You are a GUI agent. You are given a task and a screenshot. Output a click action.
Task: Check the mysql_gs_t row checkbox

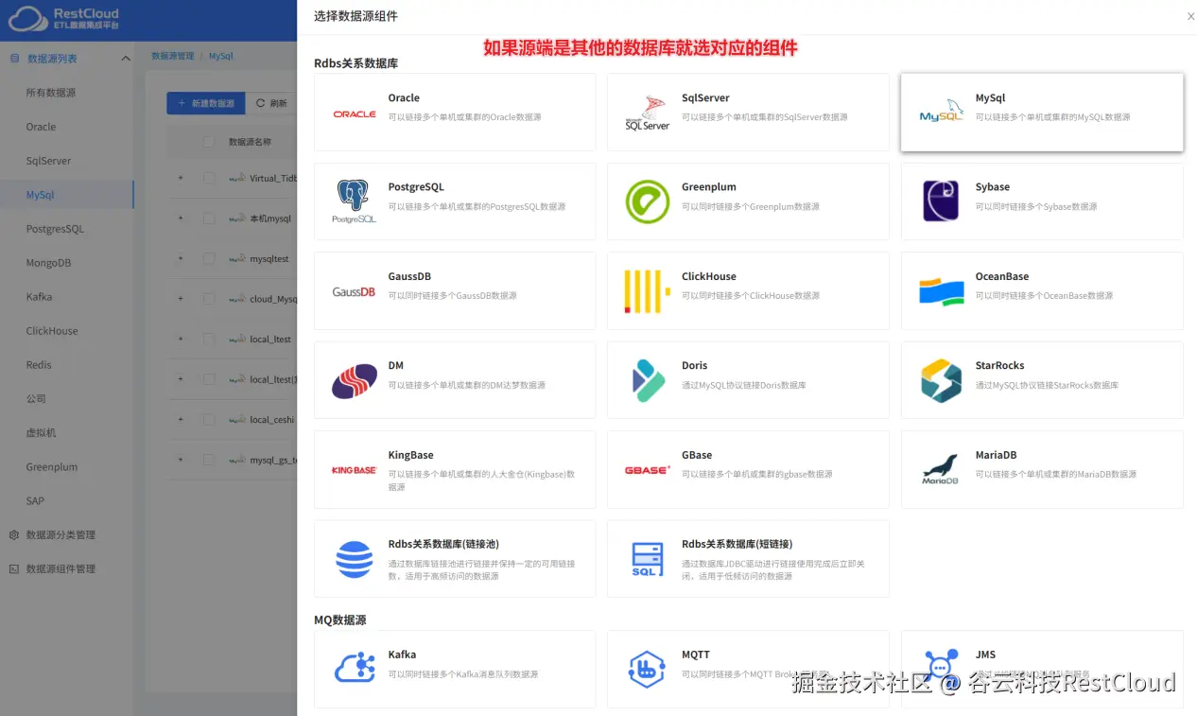[209, 460]
